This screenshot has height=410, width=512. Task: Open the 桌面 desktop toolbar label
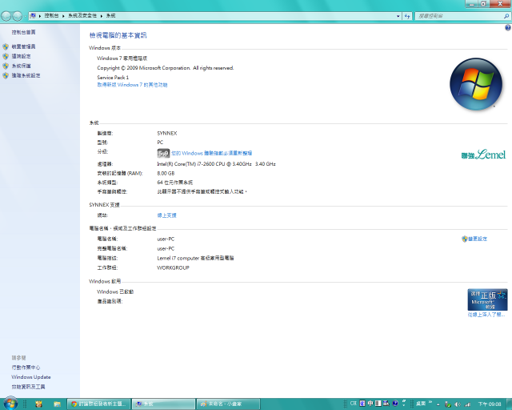(x=421, y=404)
